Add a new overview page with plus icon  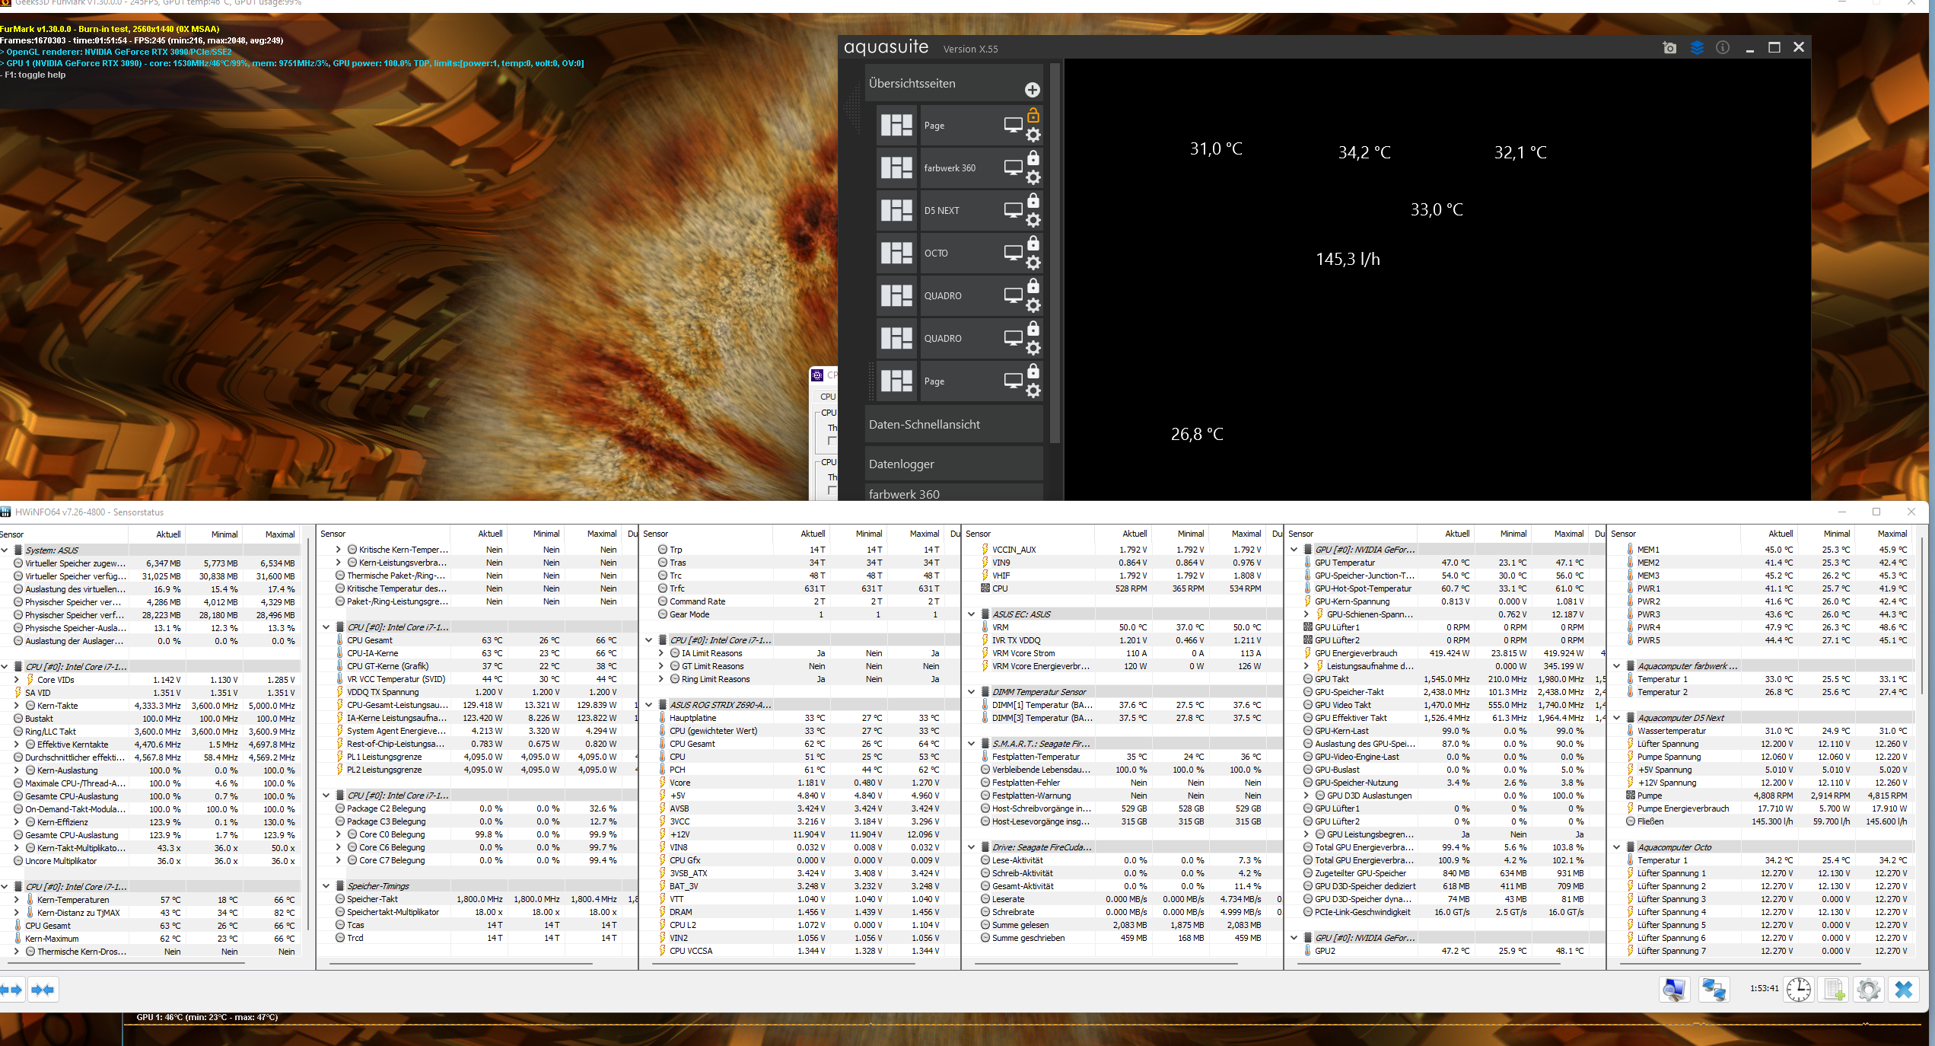click(1033, 90)
